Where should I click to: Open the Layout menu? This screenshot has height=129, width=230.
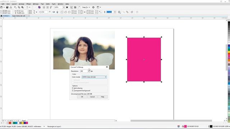point(14,4)
